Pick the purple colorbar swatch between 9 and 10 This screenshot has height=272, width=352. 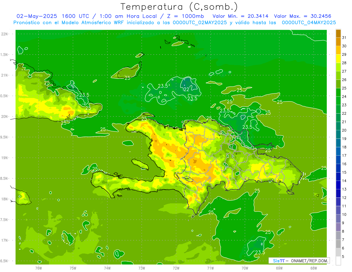pyautogui.click(x=338, y=219)
